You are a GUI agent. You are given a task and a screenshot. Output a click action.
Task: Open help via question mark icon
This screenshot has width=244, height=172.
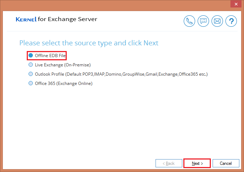pyautogui.click(x=231, y=21)
